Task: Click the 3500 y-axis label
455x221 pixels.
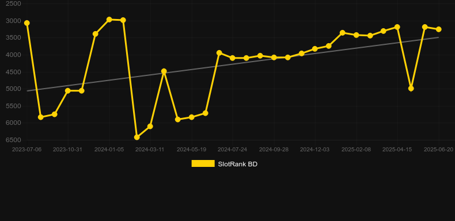Action: tap(14, 38)
